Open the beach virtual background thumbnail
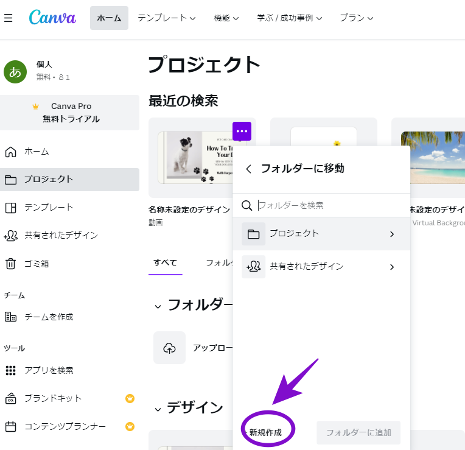This screenshot has width=465, height=450. click(433, 158)
